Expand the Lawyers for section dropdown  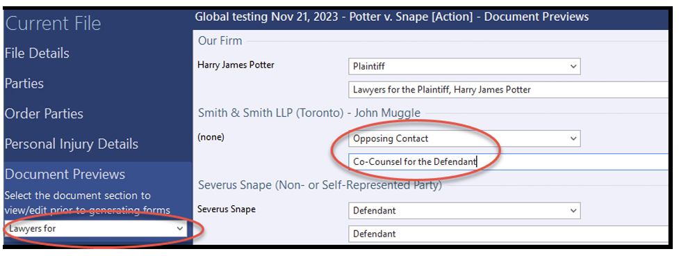click(x=95, y=229)
